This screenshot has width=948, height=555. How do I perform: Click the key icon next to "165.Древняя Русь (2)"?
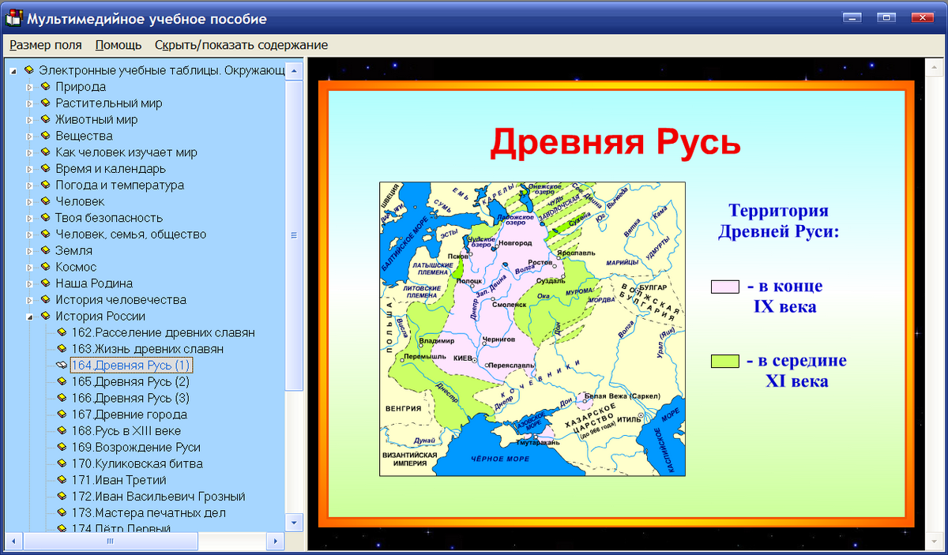[x=62, y=381]
